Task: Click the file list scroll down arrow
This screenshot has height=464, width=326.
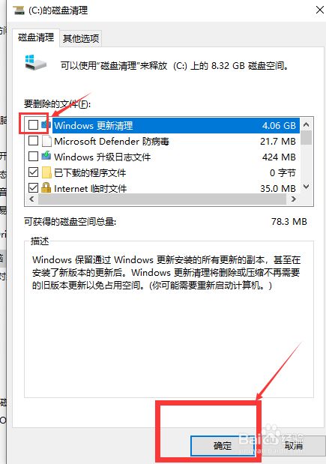Action: tap(307, 187)
